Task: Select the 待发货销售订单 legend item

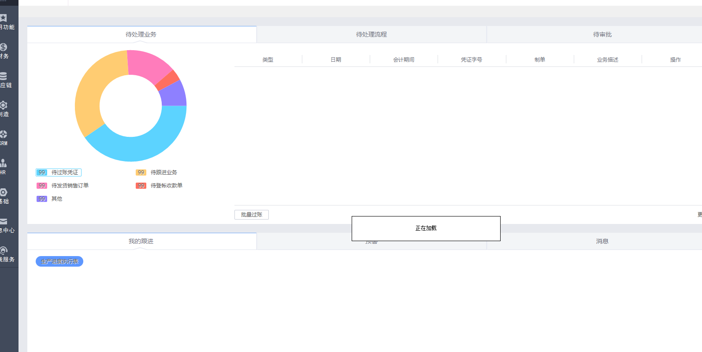Action: (63, 186)
